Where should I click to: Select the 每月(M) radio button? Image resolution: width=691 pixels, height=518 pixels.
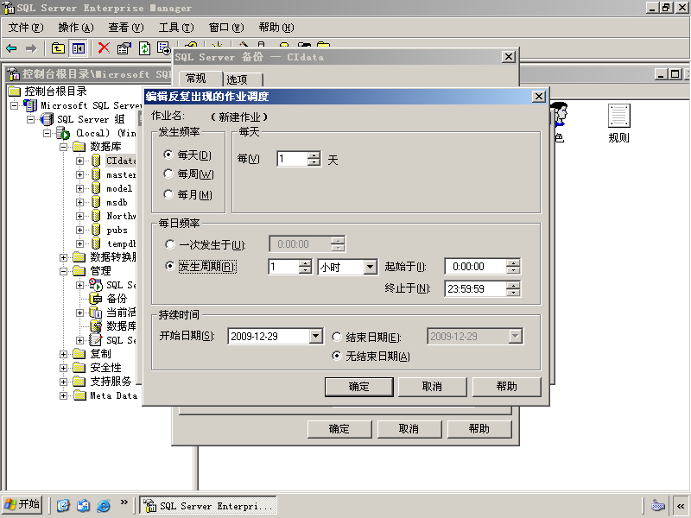click(x=168, y=194)
